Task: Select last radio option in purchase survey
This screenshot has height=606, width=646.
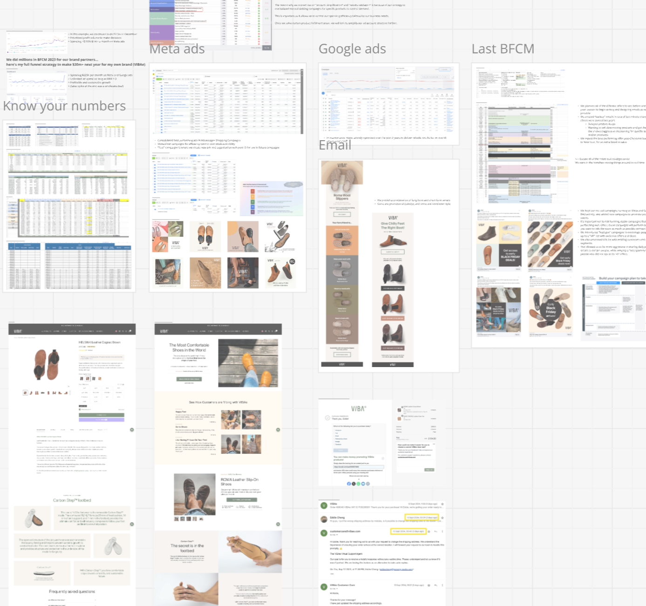Action: point(334,445)
